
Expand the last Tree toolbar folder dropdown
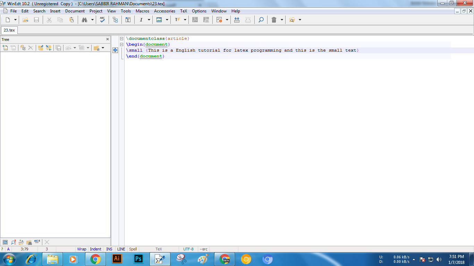pos(103,48)
